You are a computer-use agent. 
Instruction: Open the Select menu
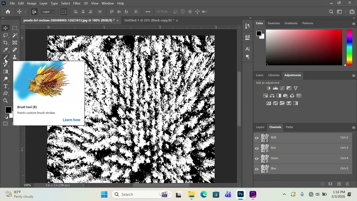click(x=66, y=3)
